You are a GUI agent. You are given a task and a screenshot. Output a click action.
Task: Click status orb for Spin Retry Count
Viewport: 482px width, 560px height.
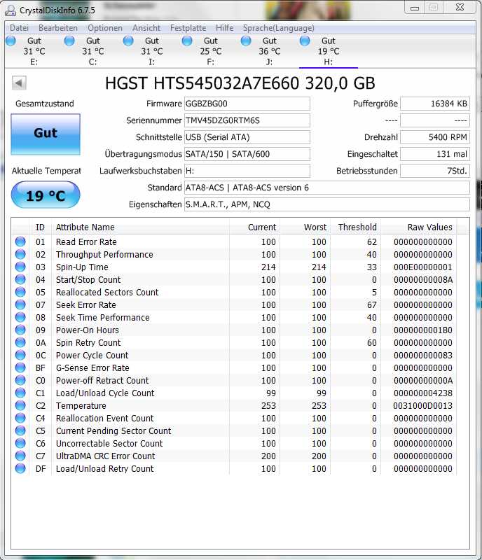click(x=20, y=342)
